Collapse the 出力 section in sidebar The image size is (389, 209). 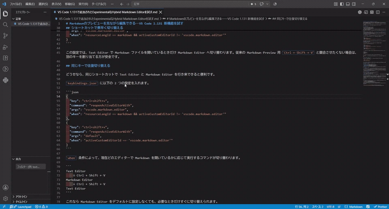pyautogui.click(x=31, y=159)
